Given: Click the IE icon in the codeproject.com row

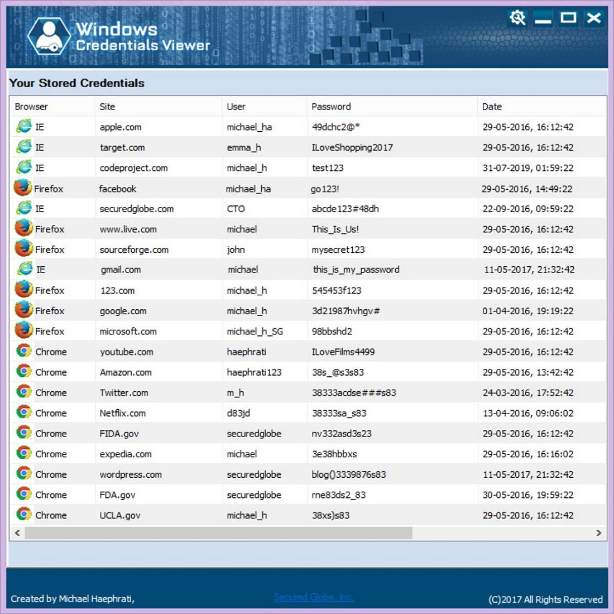Looking at the screenshot, I should [24, 167].
